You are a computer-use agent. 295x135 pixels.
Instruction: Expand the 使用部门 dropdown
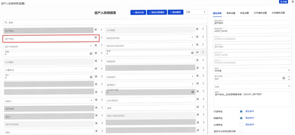(x=192, y=84)
